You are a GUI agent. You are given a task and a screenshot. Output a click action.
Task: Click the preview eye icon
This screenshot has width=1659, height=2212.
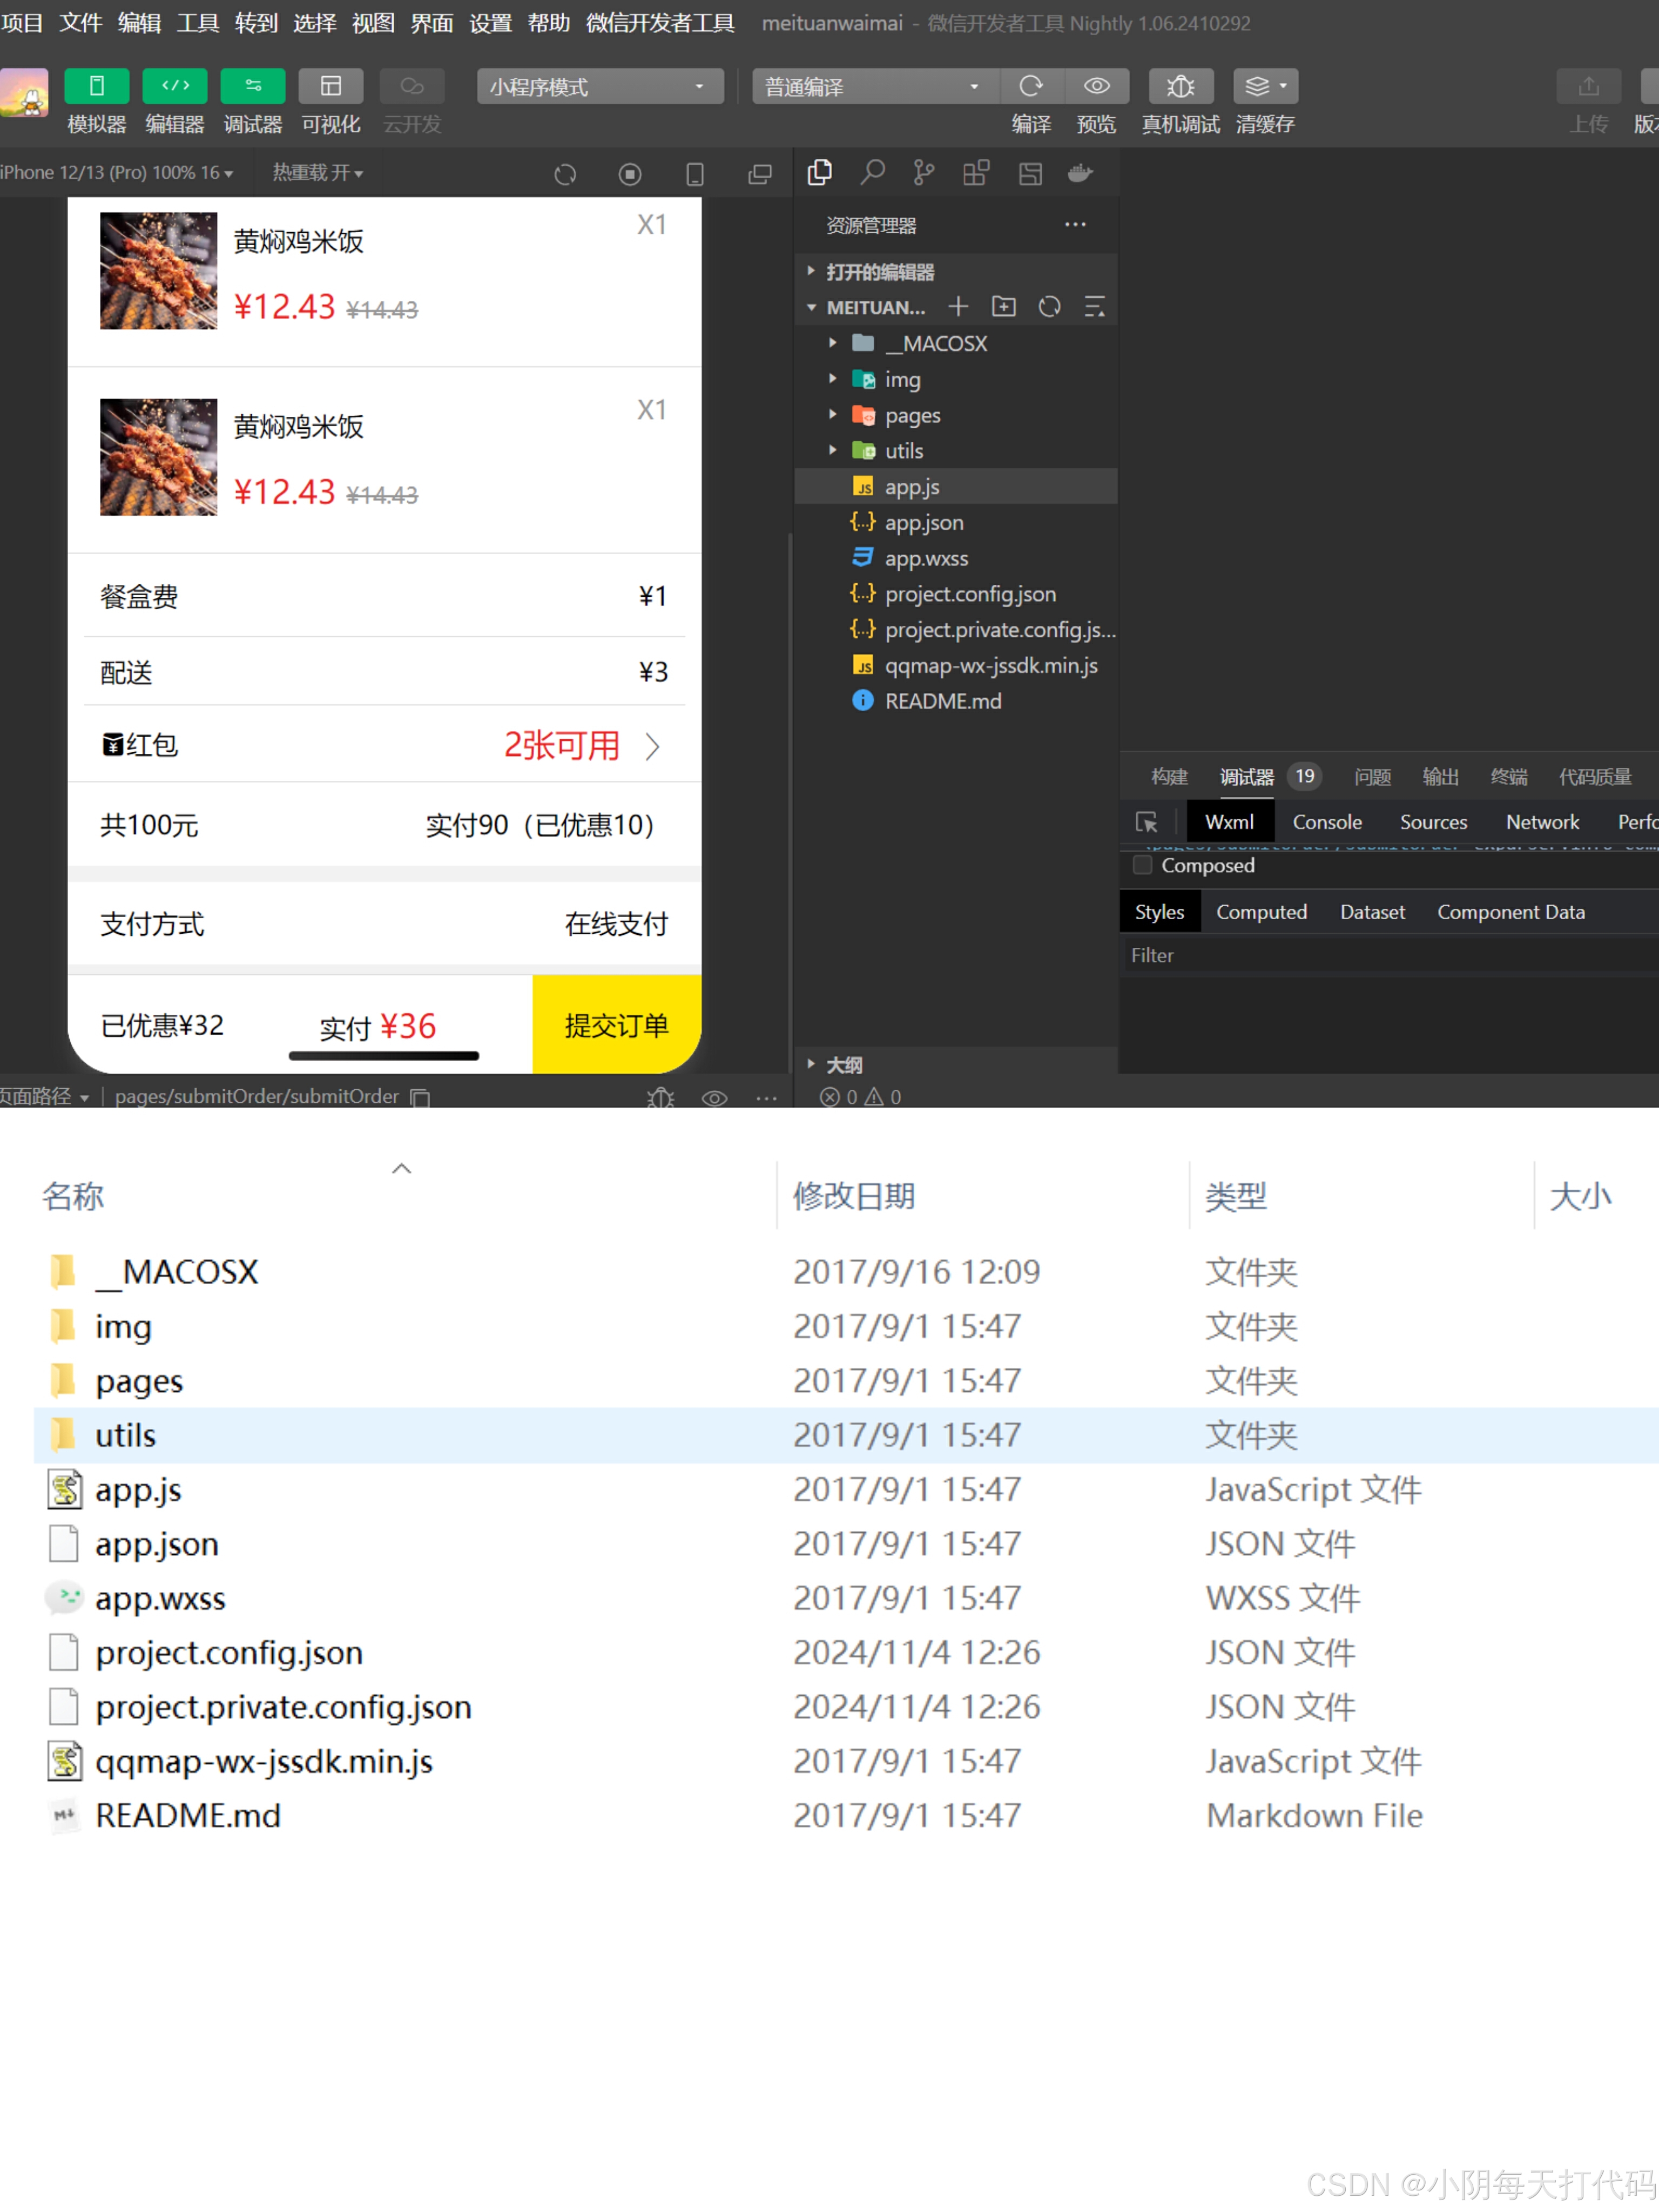[x=1096, y=87]
